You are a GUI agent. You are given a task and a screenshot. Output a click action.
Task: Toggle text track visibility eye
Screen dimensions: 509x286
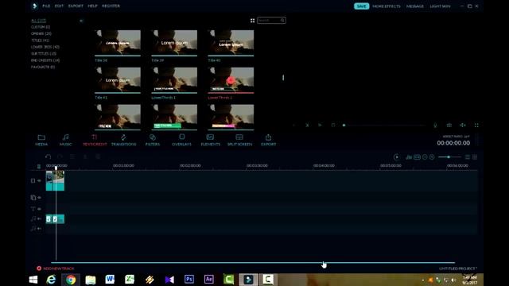point(39,209)
